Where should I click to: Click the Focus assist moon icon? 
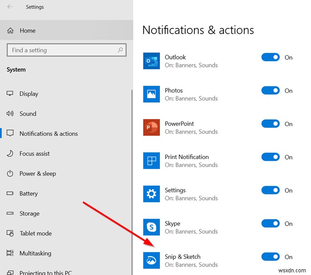10,153
